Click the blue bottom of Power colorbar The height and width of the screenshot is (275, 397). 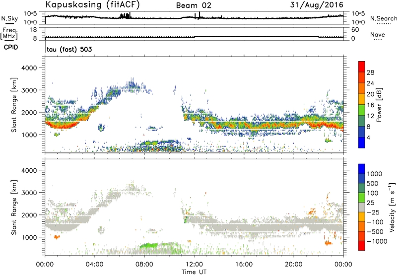[x=362, y=142]
